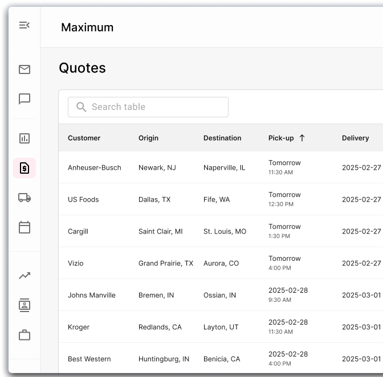Click delivery date in US Foods row

[x=361, y=199]
